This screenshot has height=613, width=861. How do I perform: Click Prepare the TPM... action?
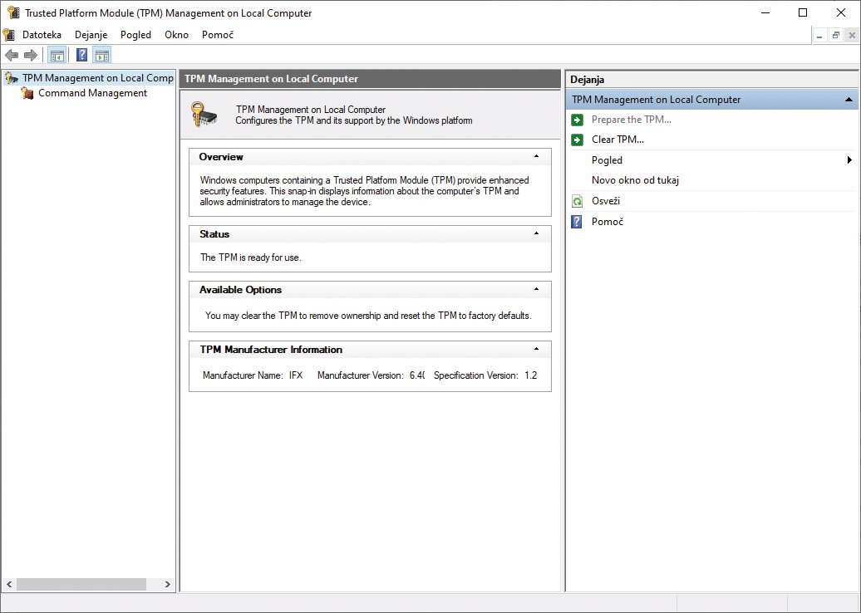tap(632, 120)
